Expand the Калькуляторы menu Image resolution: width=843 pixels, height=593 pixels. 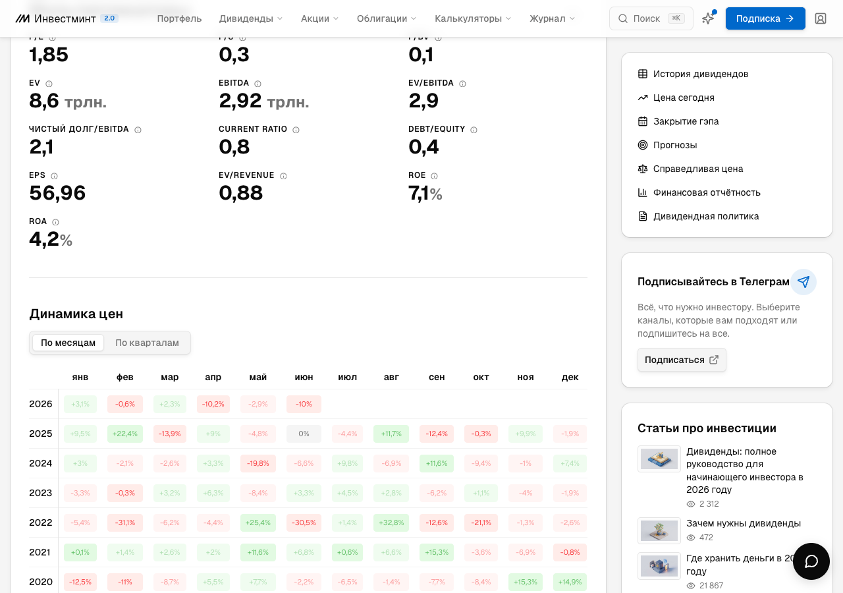click(473, 18)
